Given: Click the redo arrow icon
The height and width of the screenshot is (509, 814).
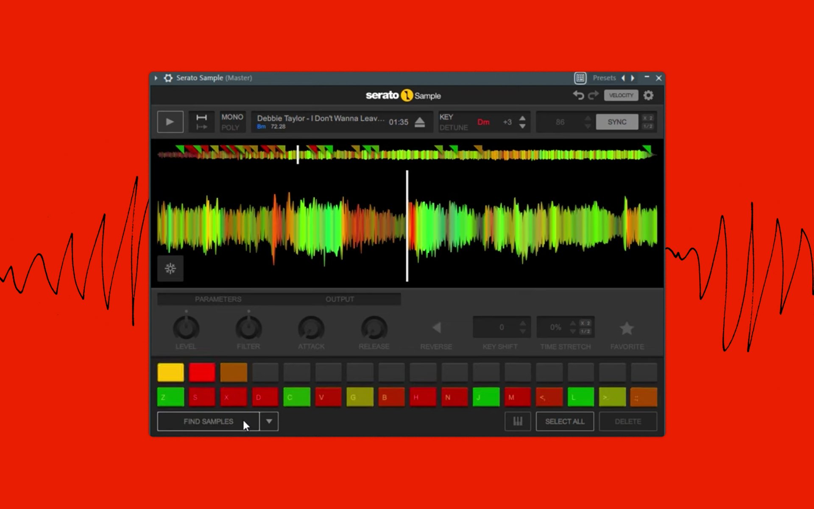Looking at the screenshot, I should point(593,95).
